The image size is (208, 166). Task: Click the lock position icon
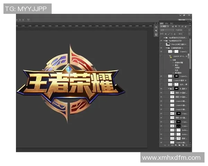point(172,34)
